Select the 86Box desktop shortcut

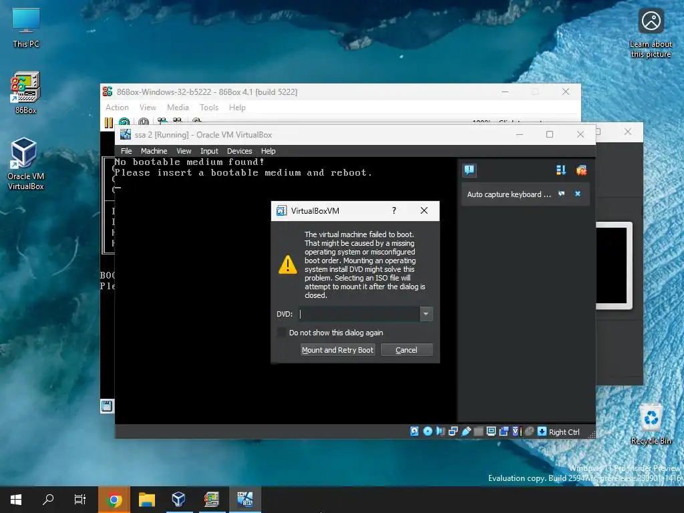[26, 93]
